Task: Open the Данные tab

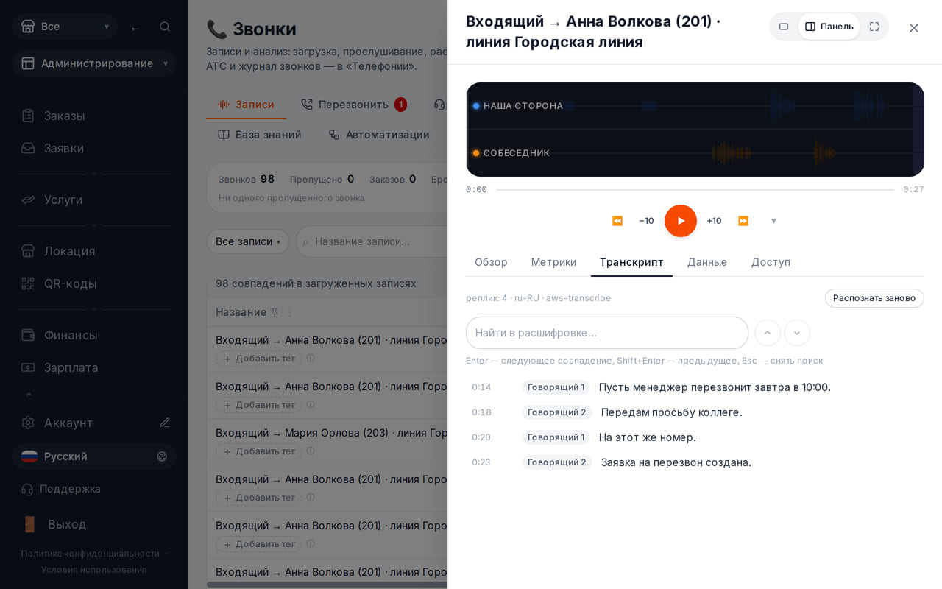Action: [x=707, y=262]
